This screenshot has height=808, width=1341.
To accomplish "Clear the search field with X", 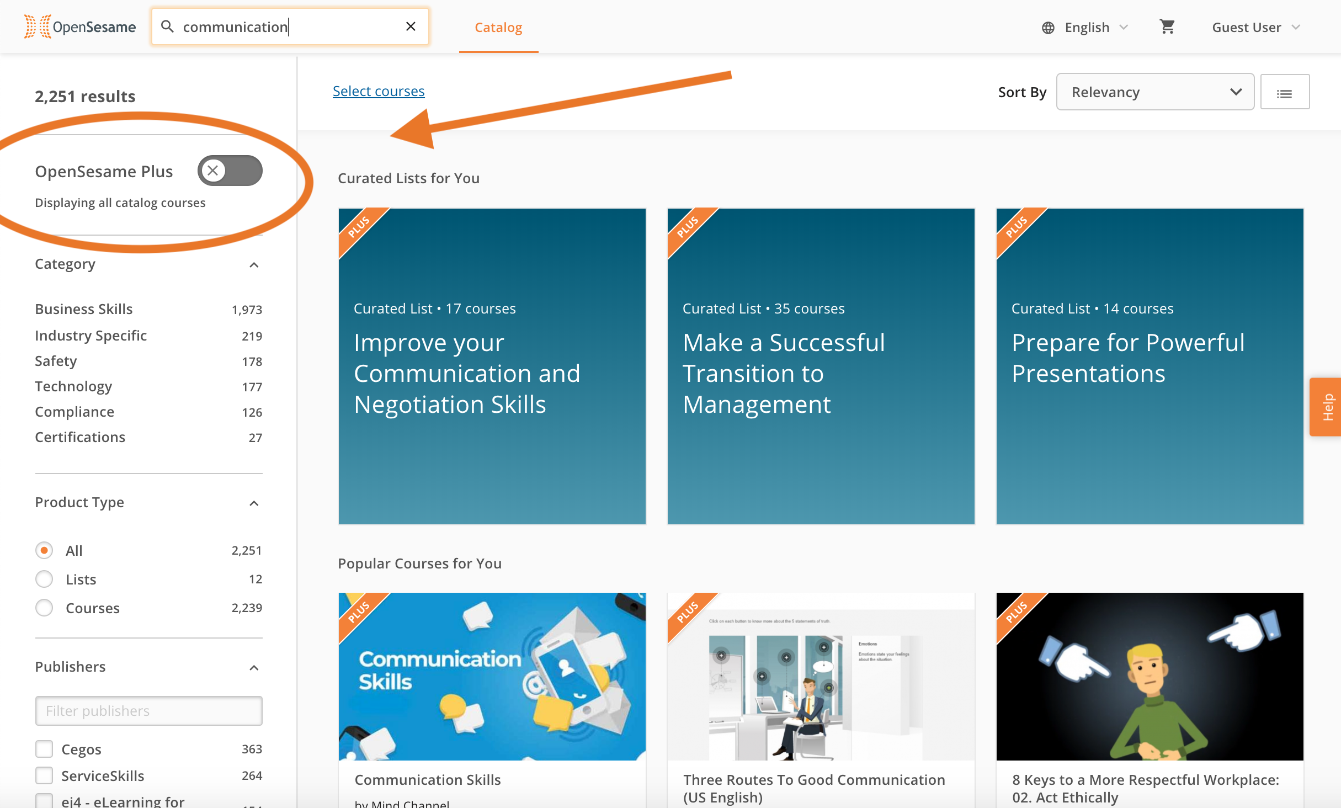I will pos(411,26).
